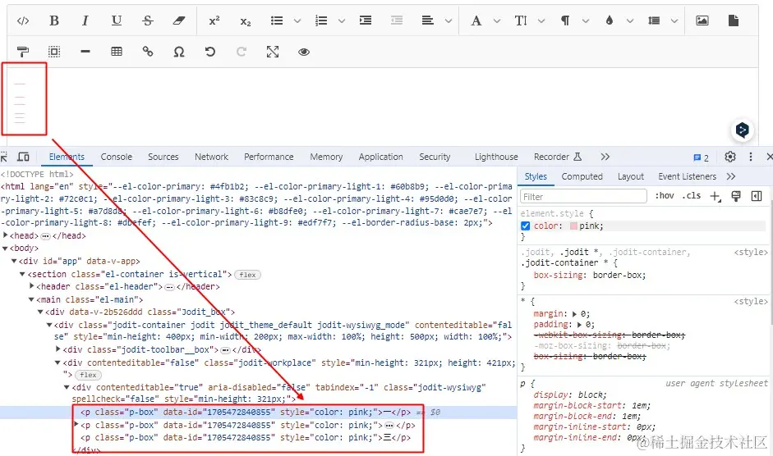Clear formatting with the eraser tool

click(178, 21)
